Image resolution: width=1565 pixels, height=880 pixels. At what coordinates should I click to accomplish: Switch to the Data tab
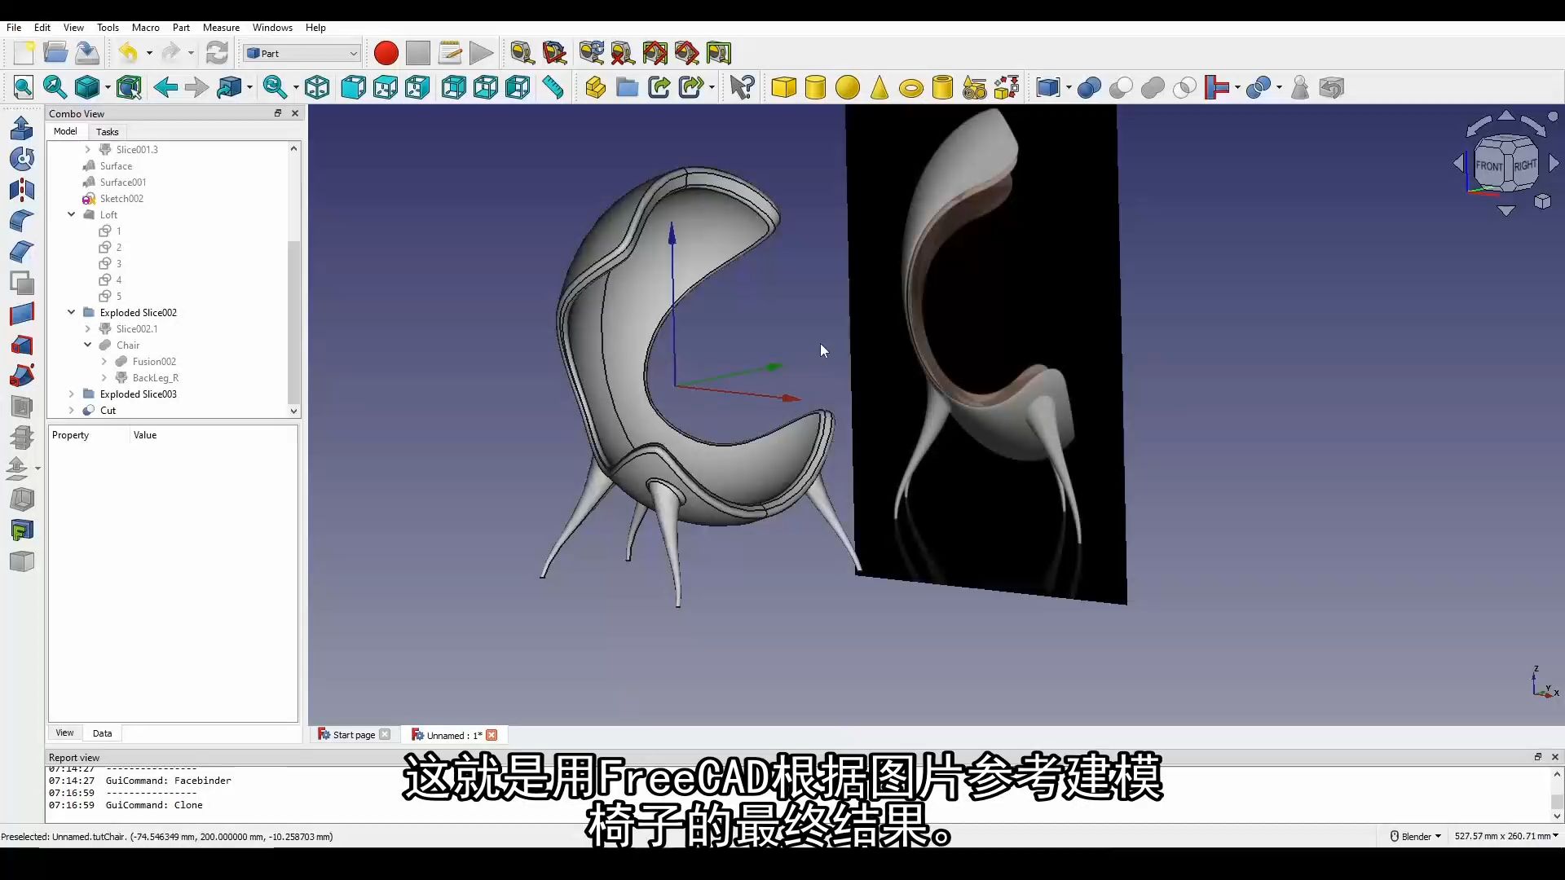point(101,733)
